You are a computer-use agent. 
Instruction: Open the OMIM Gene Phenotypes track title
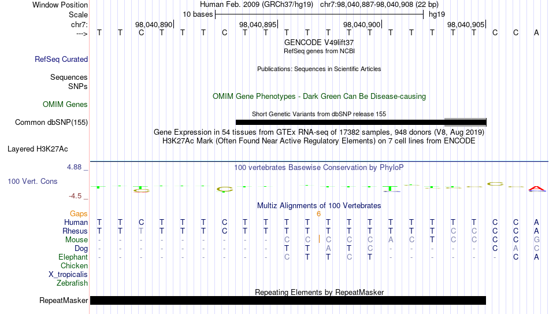pos(319,97)
